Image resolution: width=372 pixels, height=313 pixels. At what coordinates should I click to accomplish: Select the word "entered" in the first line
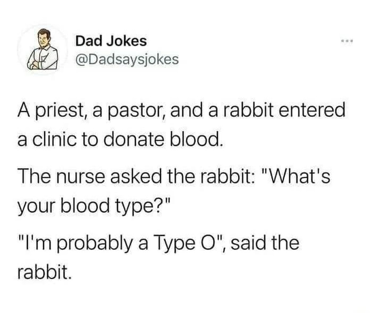[x=311, y=110]
